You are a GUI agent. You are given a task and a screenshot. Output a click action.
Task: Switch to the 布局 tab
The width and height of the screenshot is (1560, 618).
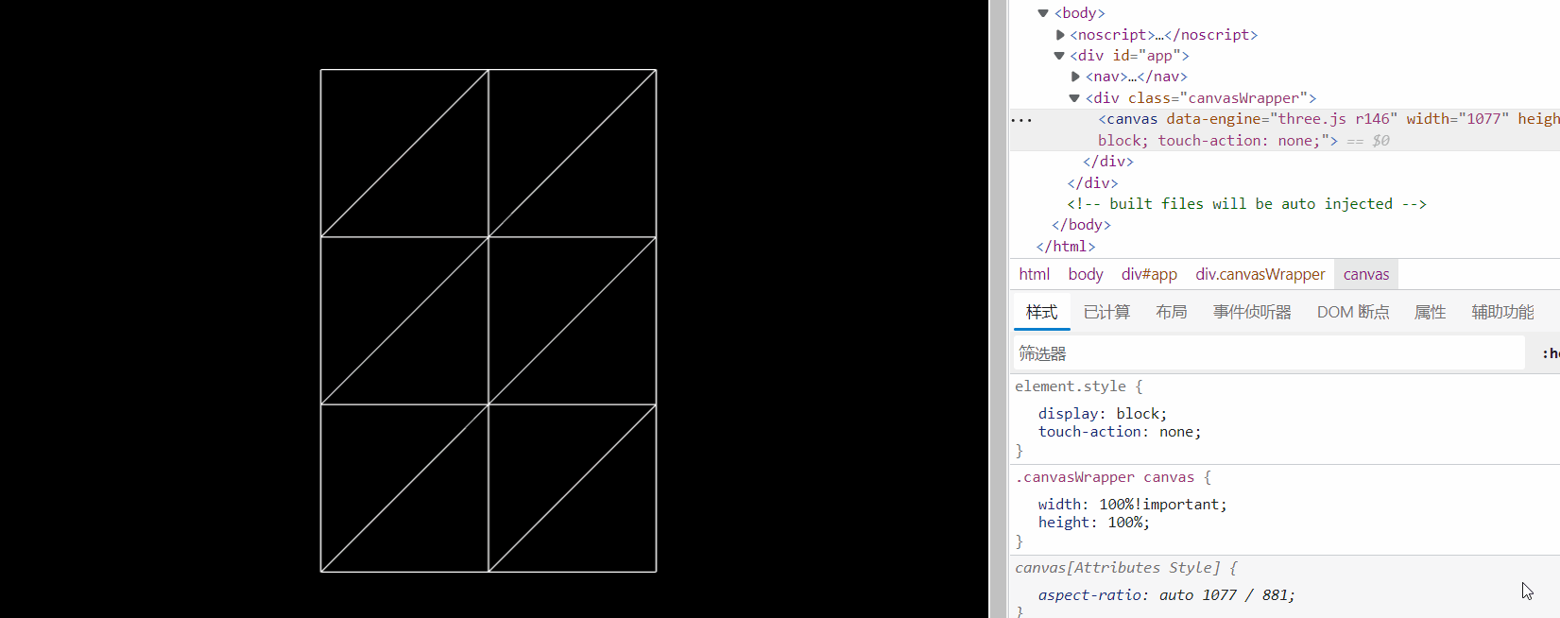pos(1172,312)
